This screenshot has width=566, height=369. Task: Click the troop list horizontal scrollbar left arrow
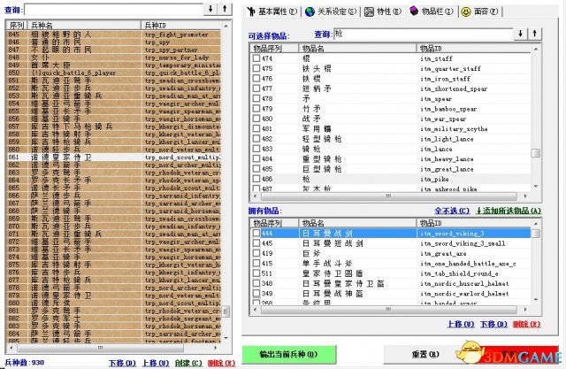(11, 348)
